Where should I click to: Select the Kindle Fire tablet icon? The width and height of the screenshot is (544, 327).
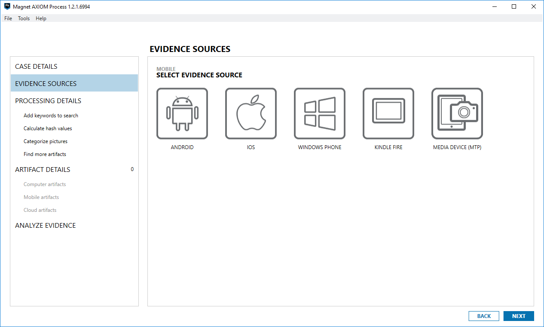(388, 114)
